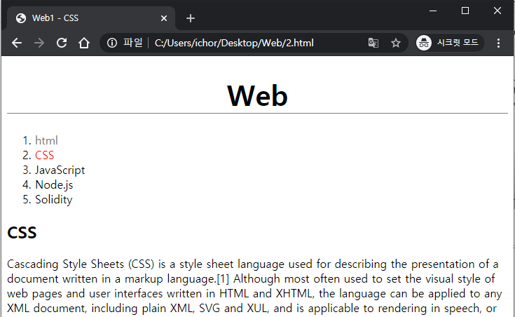The height and width of the screenshot is (317, 515).
Task: Open a new tab with plus button
Action: tap(191, 18)
